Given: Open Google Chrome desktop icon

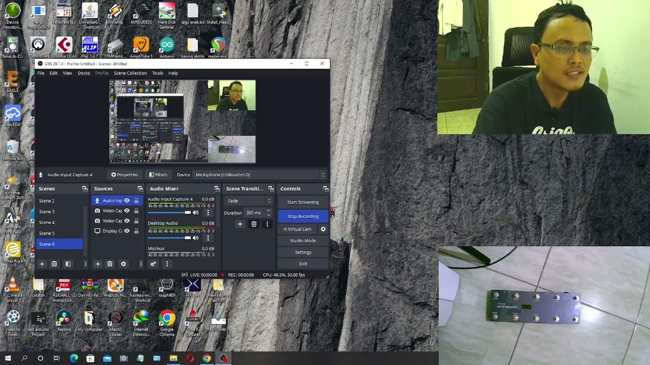Looking at the screenshot, I should (167, 323).
